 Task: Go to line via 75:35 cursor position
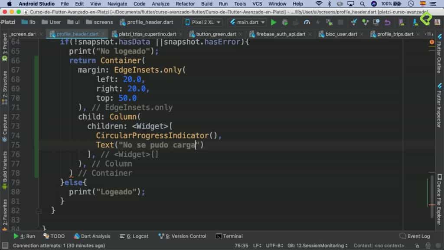click(241, 246)
